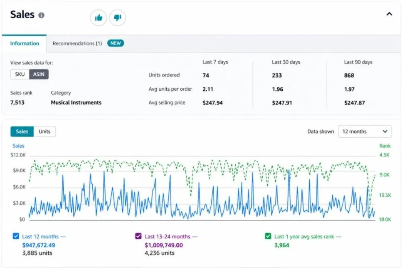
Task: Open the Data shown 12 months dropdown
Action: point(365,132)
